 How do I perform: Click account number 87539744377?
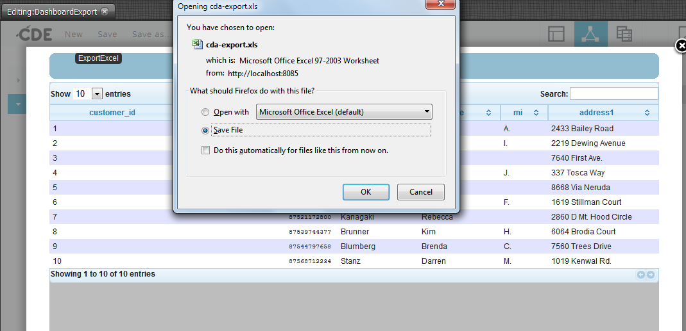point(310,232)
